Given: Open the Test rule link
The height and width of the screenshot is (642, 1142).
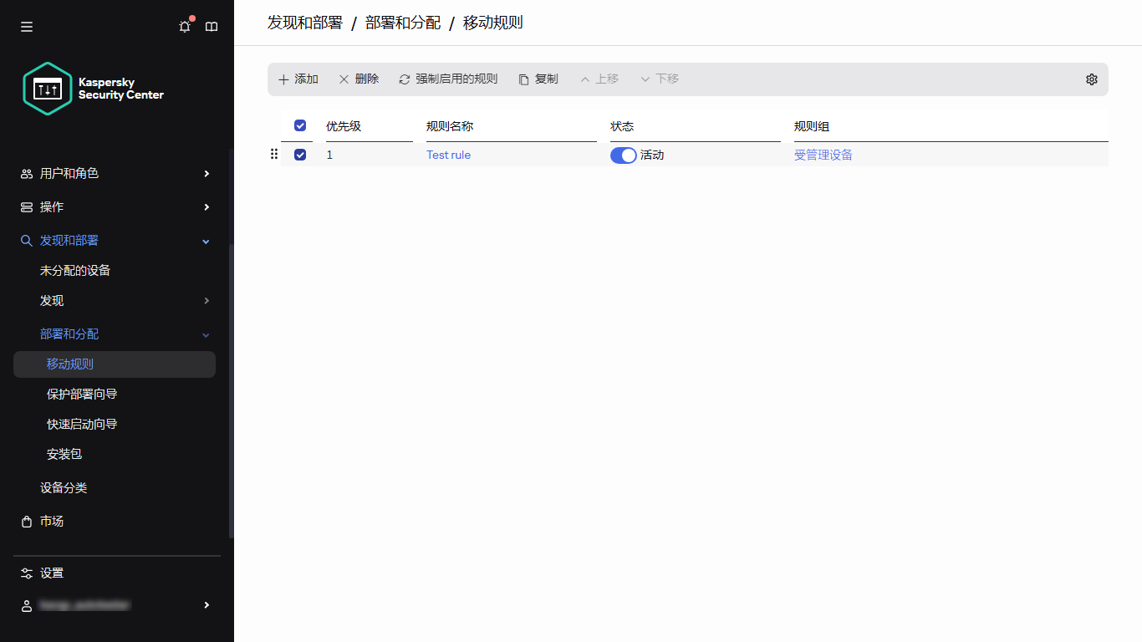Looking at the screenshot, I should pos(448,155).
